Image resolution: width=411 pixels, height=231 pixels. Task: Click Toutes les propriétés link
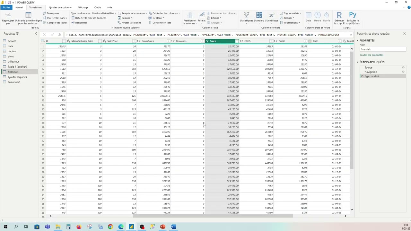click(x=371, y=55)
